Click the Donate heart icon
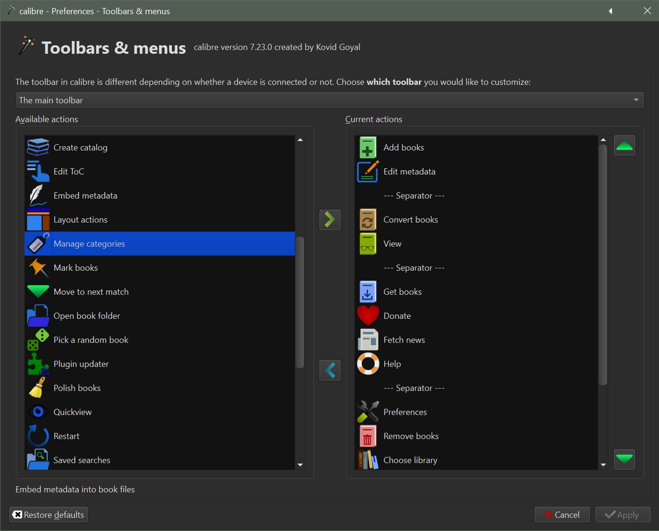The width and height of the screenshot is (659, 531). coord(368,316)
